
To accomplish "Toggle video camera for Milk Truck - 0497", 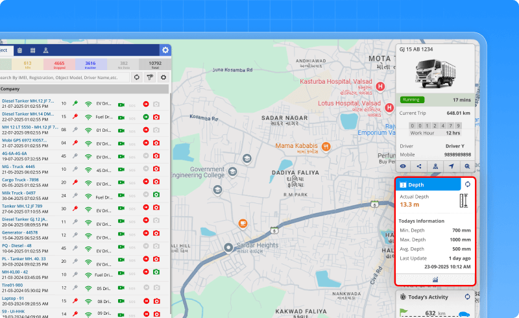I will (x=121, y=194).
